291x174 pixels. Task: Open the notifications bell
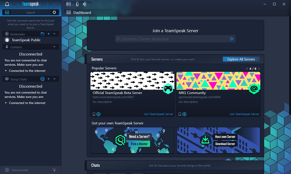7,4
